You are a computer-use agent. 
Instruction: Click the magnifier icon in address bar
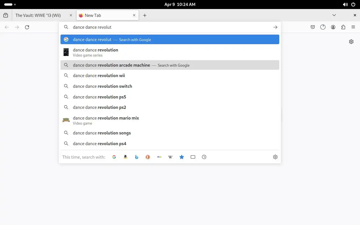pyautogui.click(x=66, y=27)
